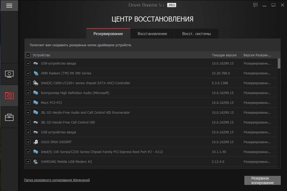Click the device list vertical scrollbar thumb
The height and width of the screenshot is (191, 287).
coord(279,63)
